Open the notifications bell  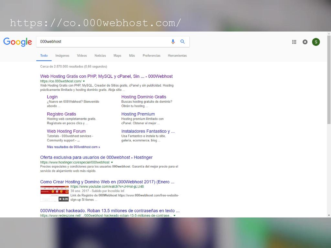(305, 42)
